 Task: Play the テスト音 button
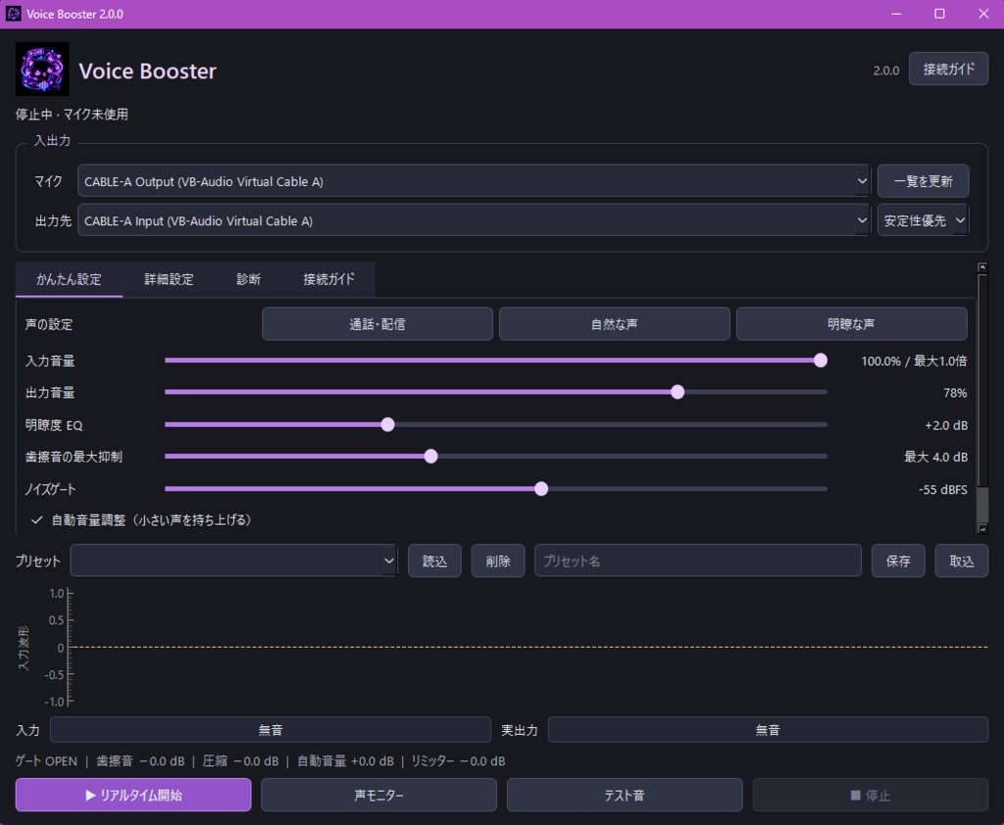625,795
